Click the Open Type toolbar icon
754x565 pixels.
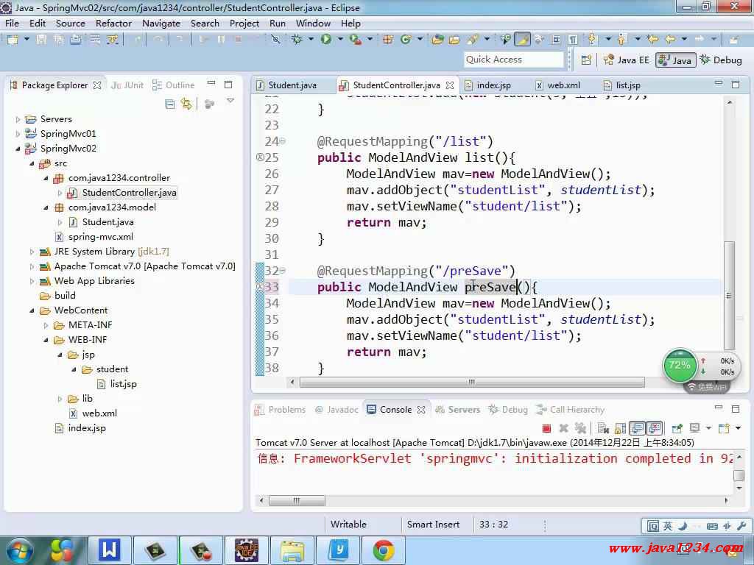[x=437, y=40]
